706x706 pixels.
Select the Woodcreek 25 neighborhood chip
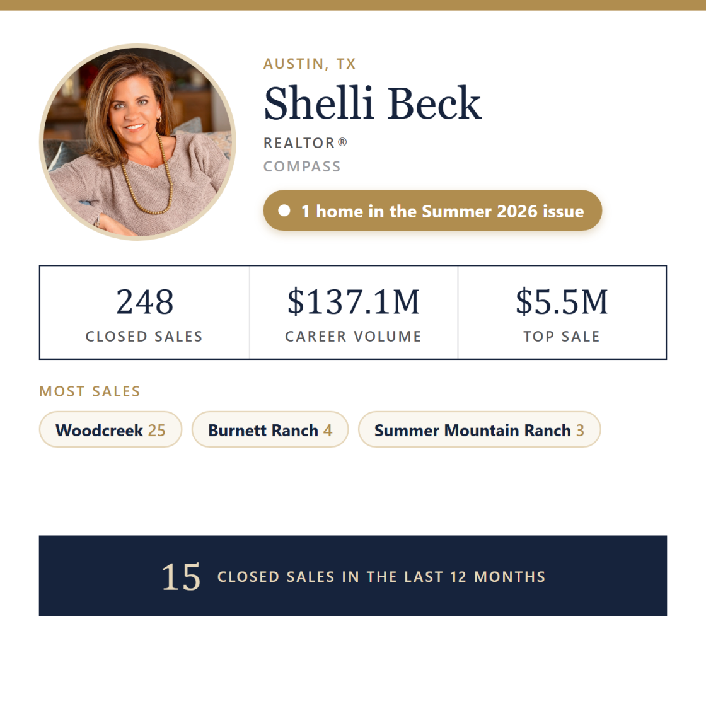pyautogui.click(x=111, y=429)
